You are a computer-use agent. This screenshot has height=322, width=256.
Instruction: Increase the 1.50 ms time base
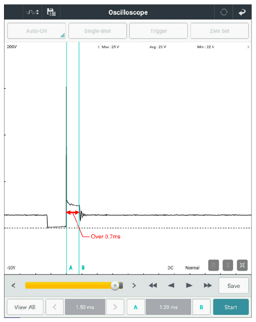115,307
